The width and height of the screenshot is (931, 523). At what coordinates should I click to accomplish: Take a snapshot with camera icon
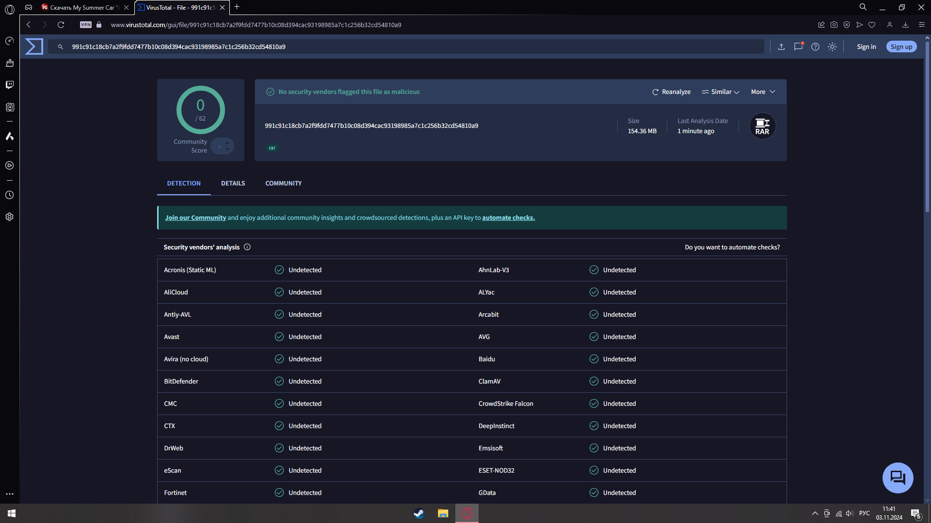pos(834,25)
